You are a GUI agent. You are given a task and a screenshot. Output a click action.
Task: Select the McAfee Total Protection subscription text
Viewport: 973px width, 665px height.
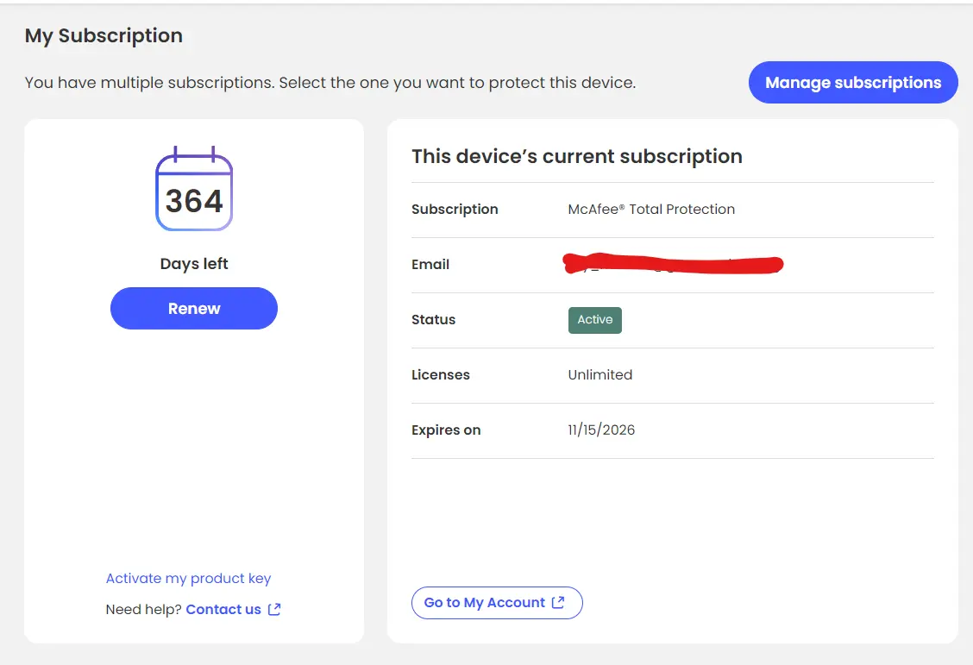pos(651,209)
